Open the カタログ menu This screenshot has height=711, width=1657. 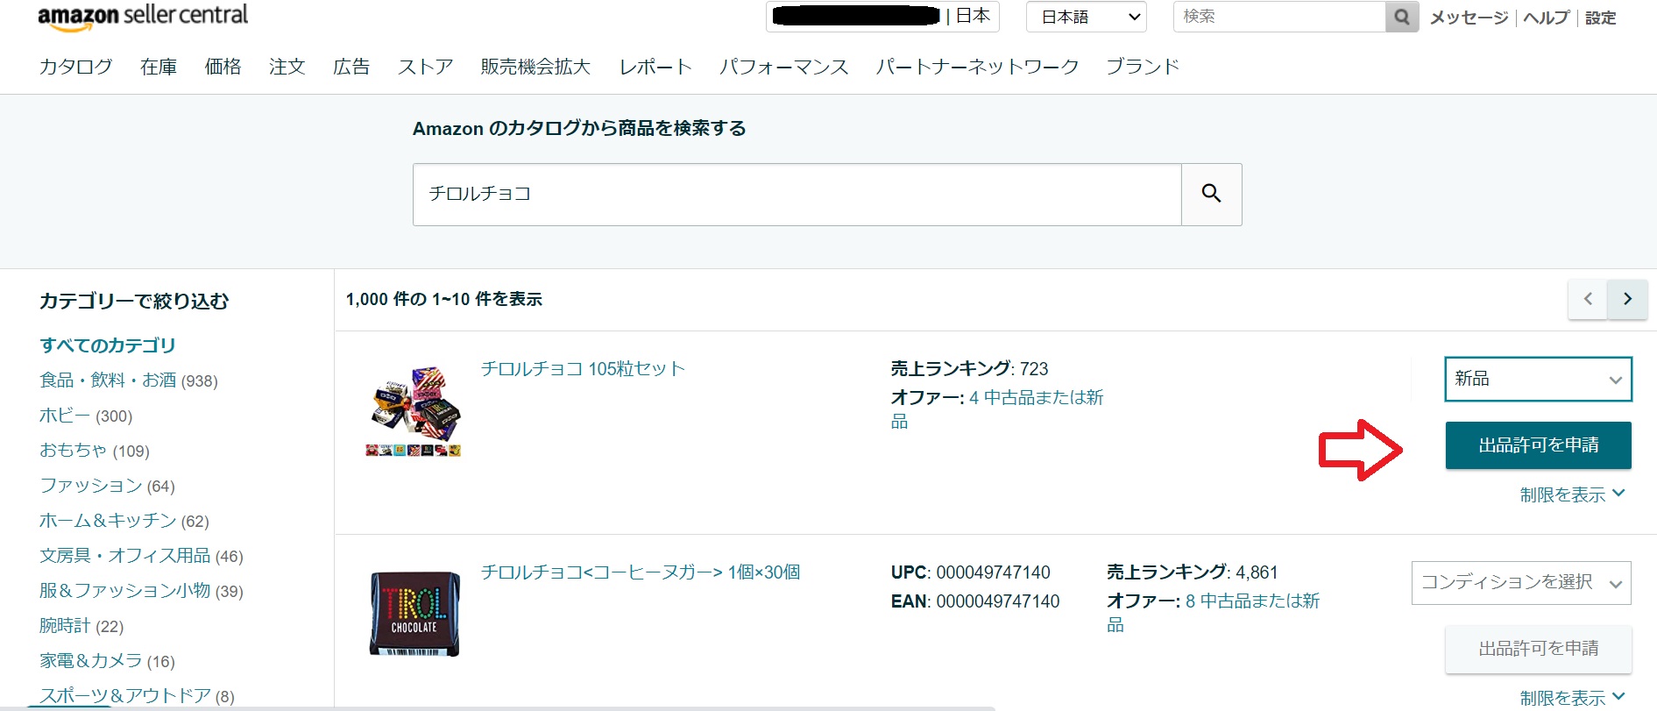[76, 67]
